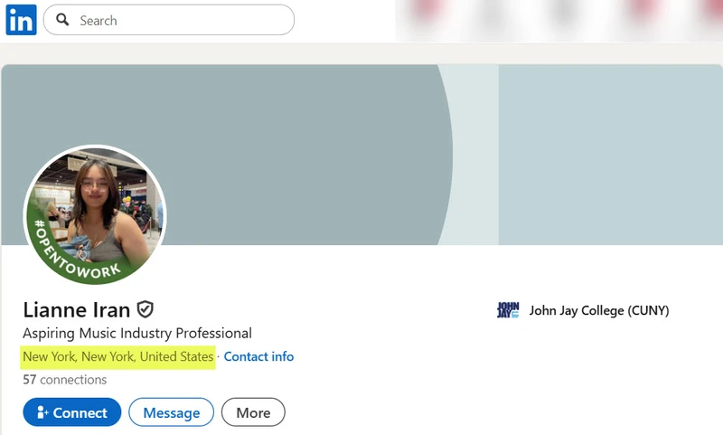Click the John Jay College logo
The height and width of the screenshot is (435, 723).
(x=508, y=310)
